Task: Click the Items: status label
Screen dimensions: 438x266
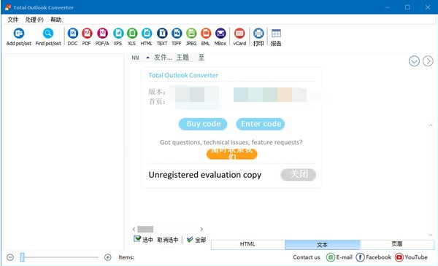Action: pyautogui.click(x=126, y=257)
